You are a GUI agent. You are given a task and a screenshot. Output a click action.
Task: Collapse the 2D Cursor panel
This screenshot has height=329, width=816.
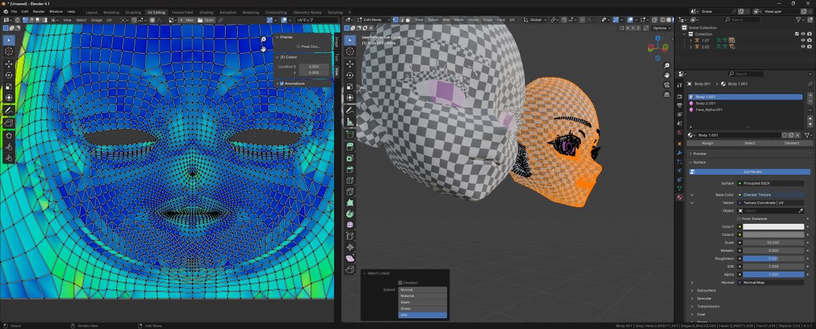(278, 57)
